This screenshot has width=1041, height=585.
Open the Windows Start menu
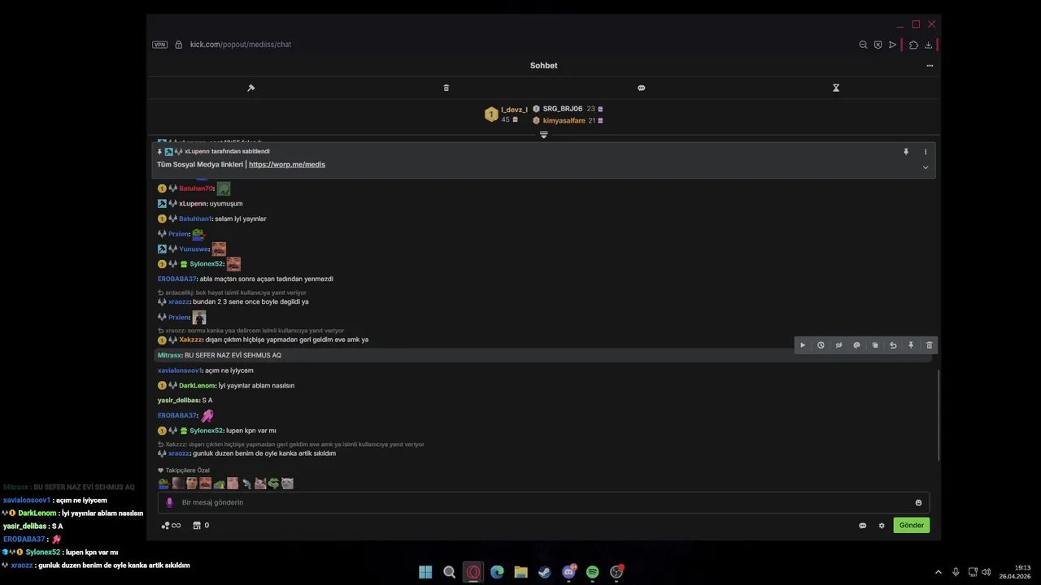point(425,572)
